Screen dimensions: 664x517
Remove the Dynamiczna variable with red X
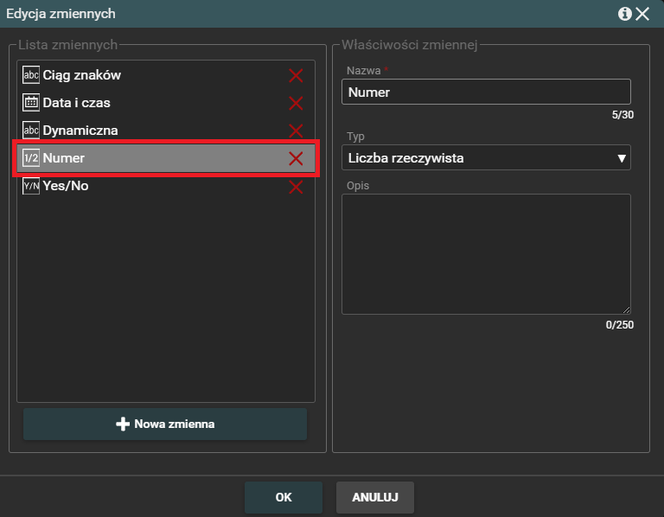coord(296,131)
